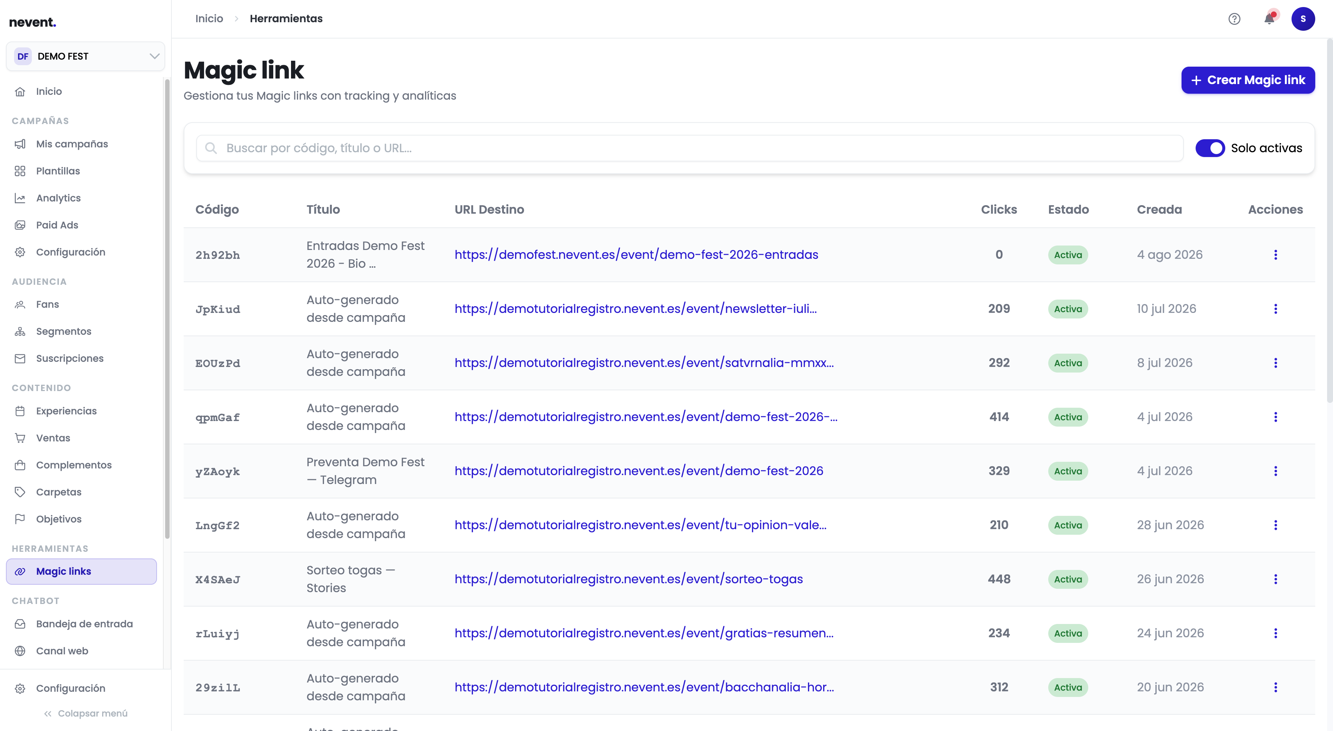Click the search magnifier icon
The image size is (1333, 731).
coord(211,148)
